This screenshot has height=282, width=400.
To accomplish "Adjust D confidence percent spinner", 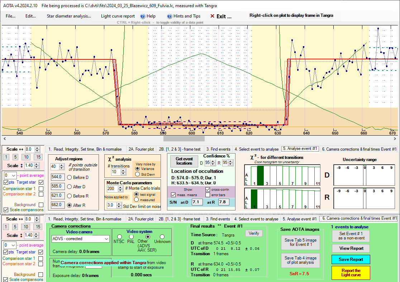I will [213, 162].
